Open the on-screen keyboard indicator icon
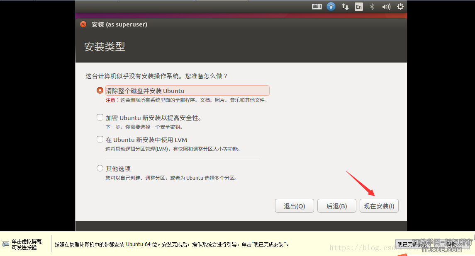475x256 pixels. 317,6
